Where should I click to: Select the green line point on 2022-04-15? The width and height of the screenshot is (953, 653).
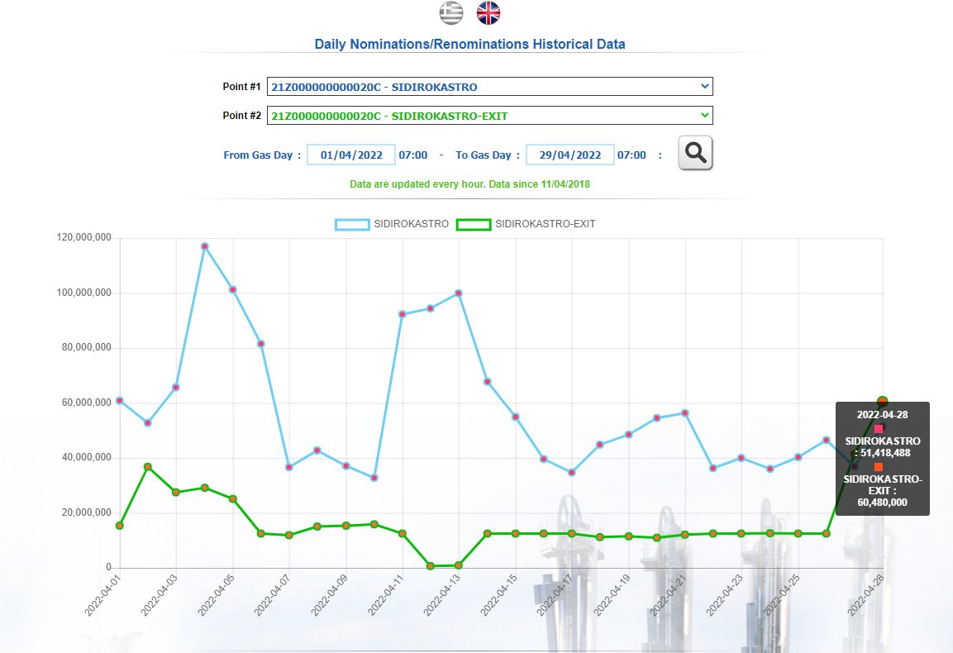(516, 533)
